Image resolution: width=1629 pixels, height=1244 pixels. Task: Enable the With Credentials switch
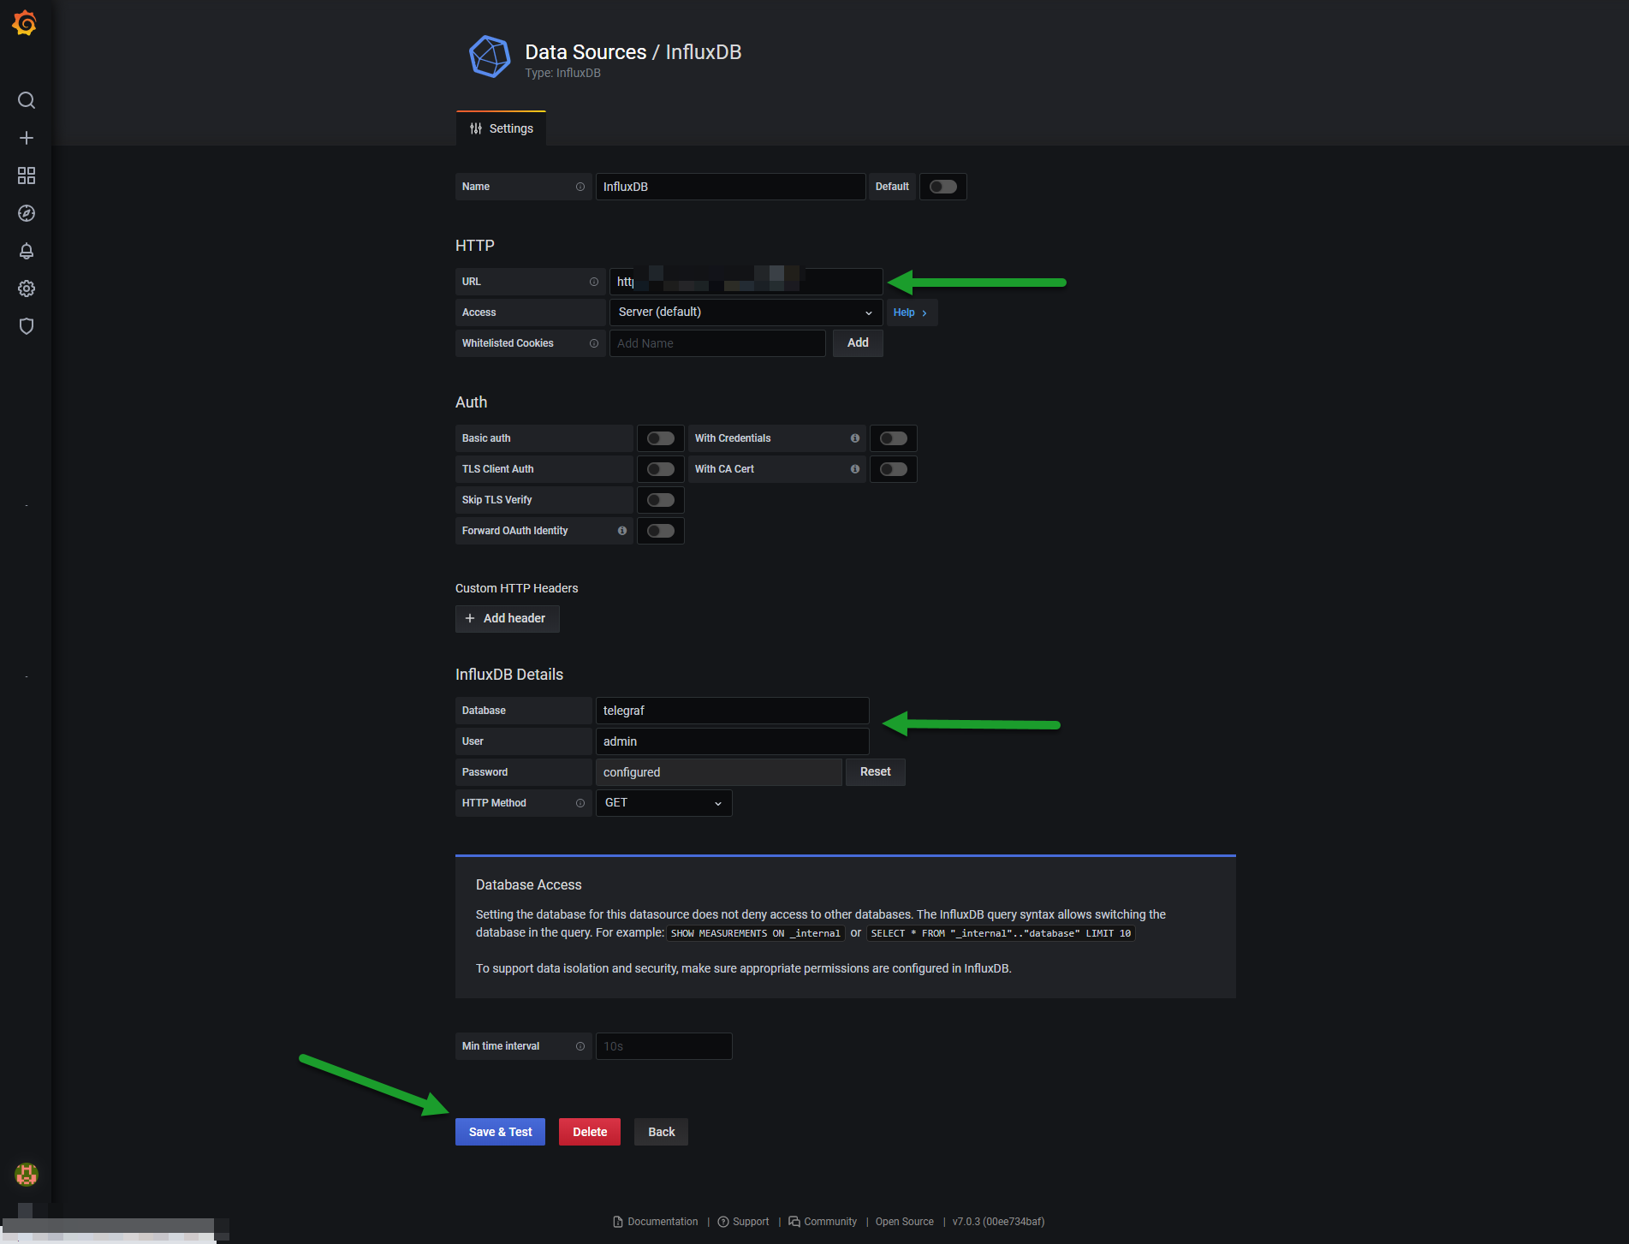click(x=894, y=438)
